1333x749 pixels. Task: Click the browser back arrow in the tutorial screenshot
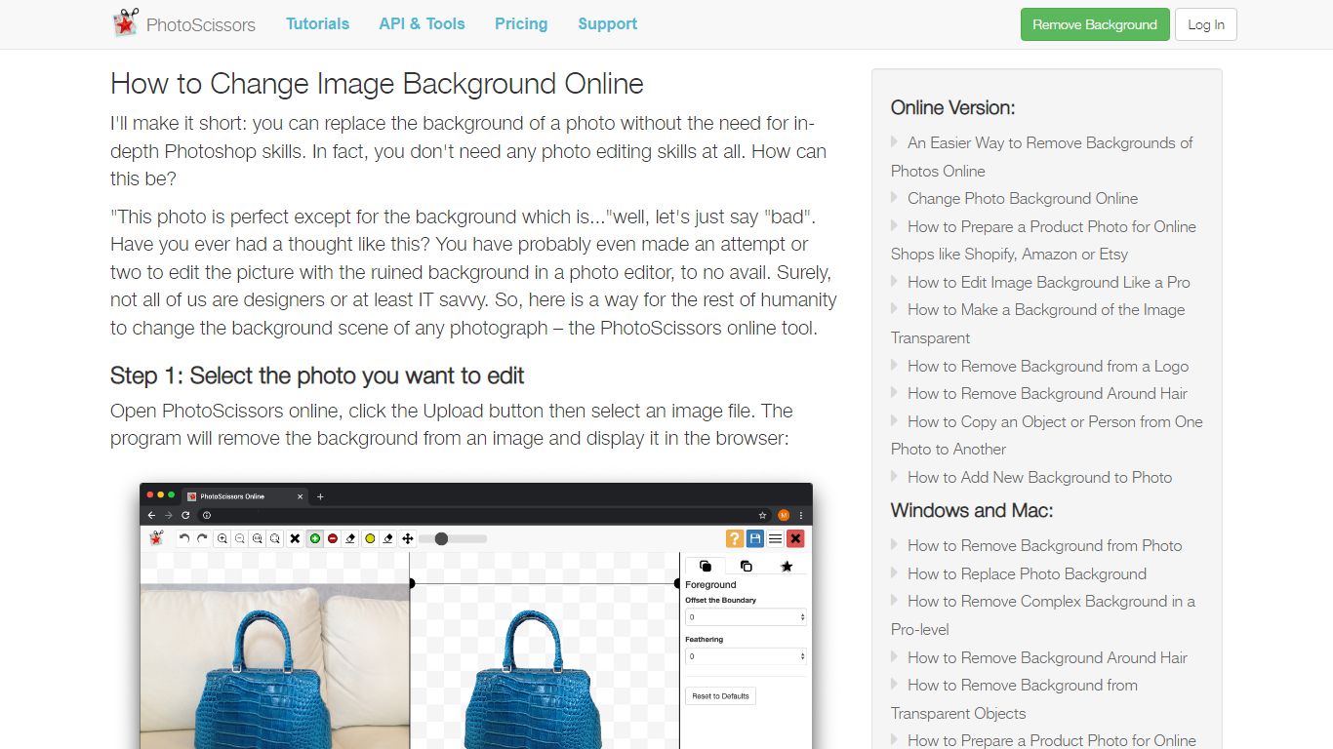click(x=151, y=515)
